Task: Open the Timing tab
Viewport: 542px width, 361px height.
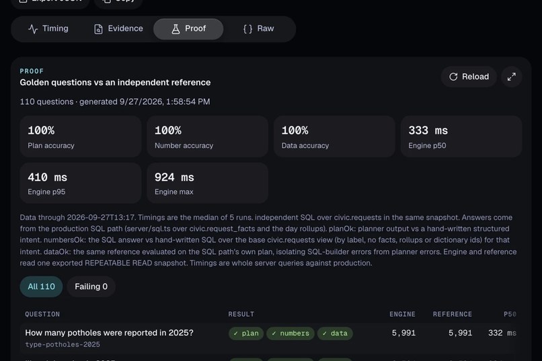Action: point(48,29)
